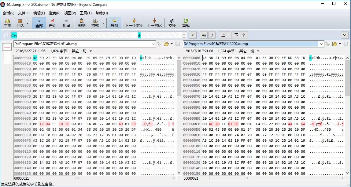This screenshot has width=351, height=187.
Task: Swap sides with the 交换 icon
Action: [172, 23]
